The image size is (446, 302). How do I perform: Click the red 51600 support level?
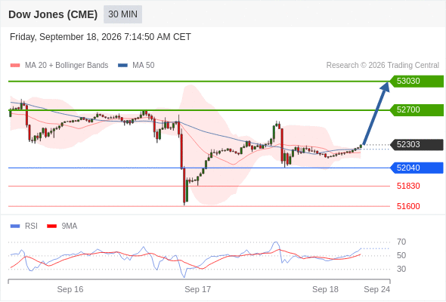pyautogui.click(x=408, y=206)
